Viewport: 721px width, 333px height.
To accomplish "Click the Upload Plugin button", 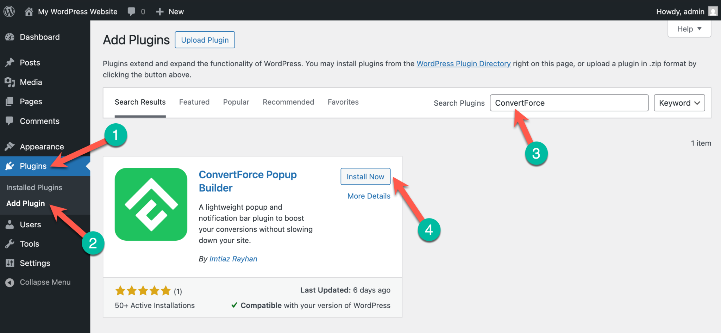I will pyautogui.click(x=205, y=40).
